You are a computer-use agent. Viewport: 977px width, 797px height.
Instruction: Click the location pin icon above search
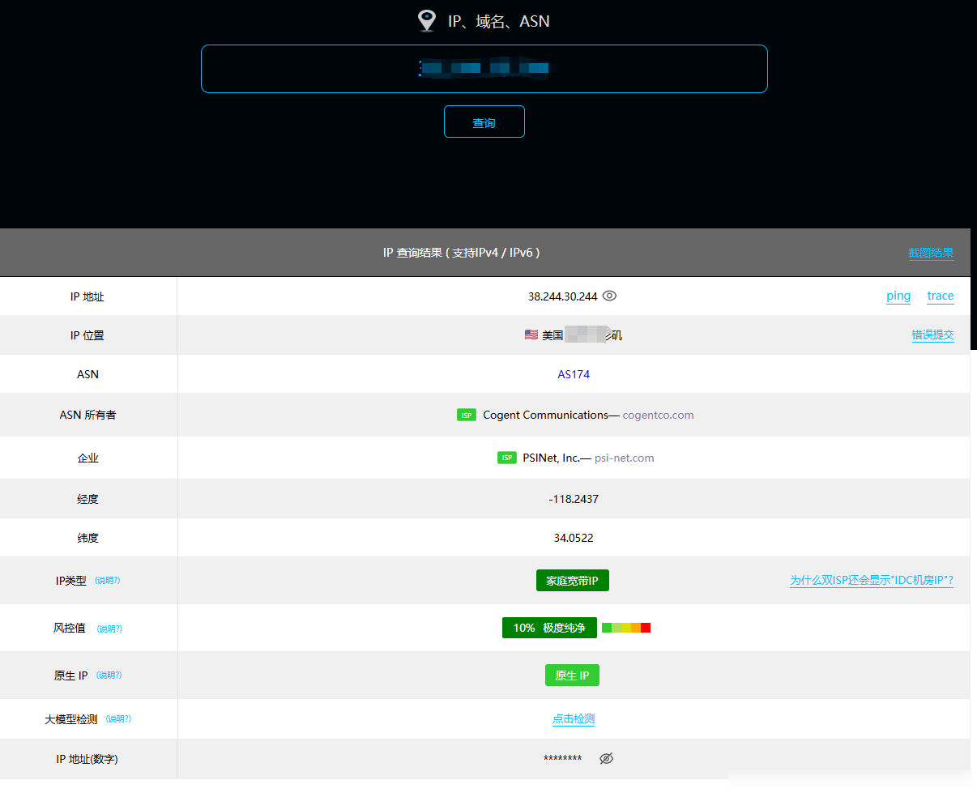pos(427,21)
